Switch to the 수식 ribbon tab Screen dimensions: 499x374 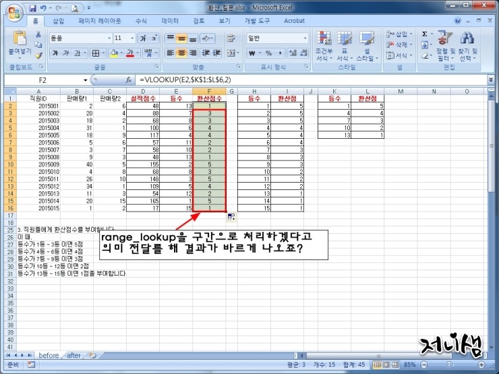141,21
